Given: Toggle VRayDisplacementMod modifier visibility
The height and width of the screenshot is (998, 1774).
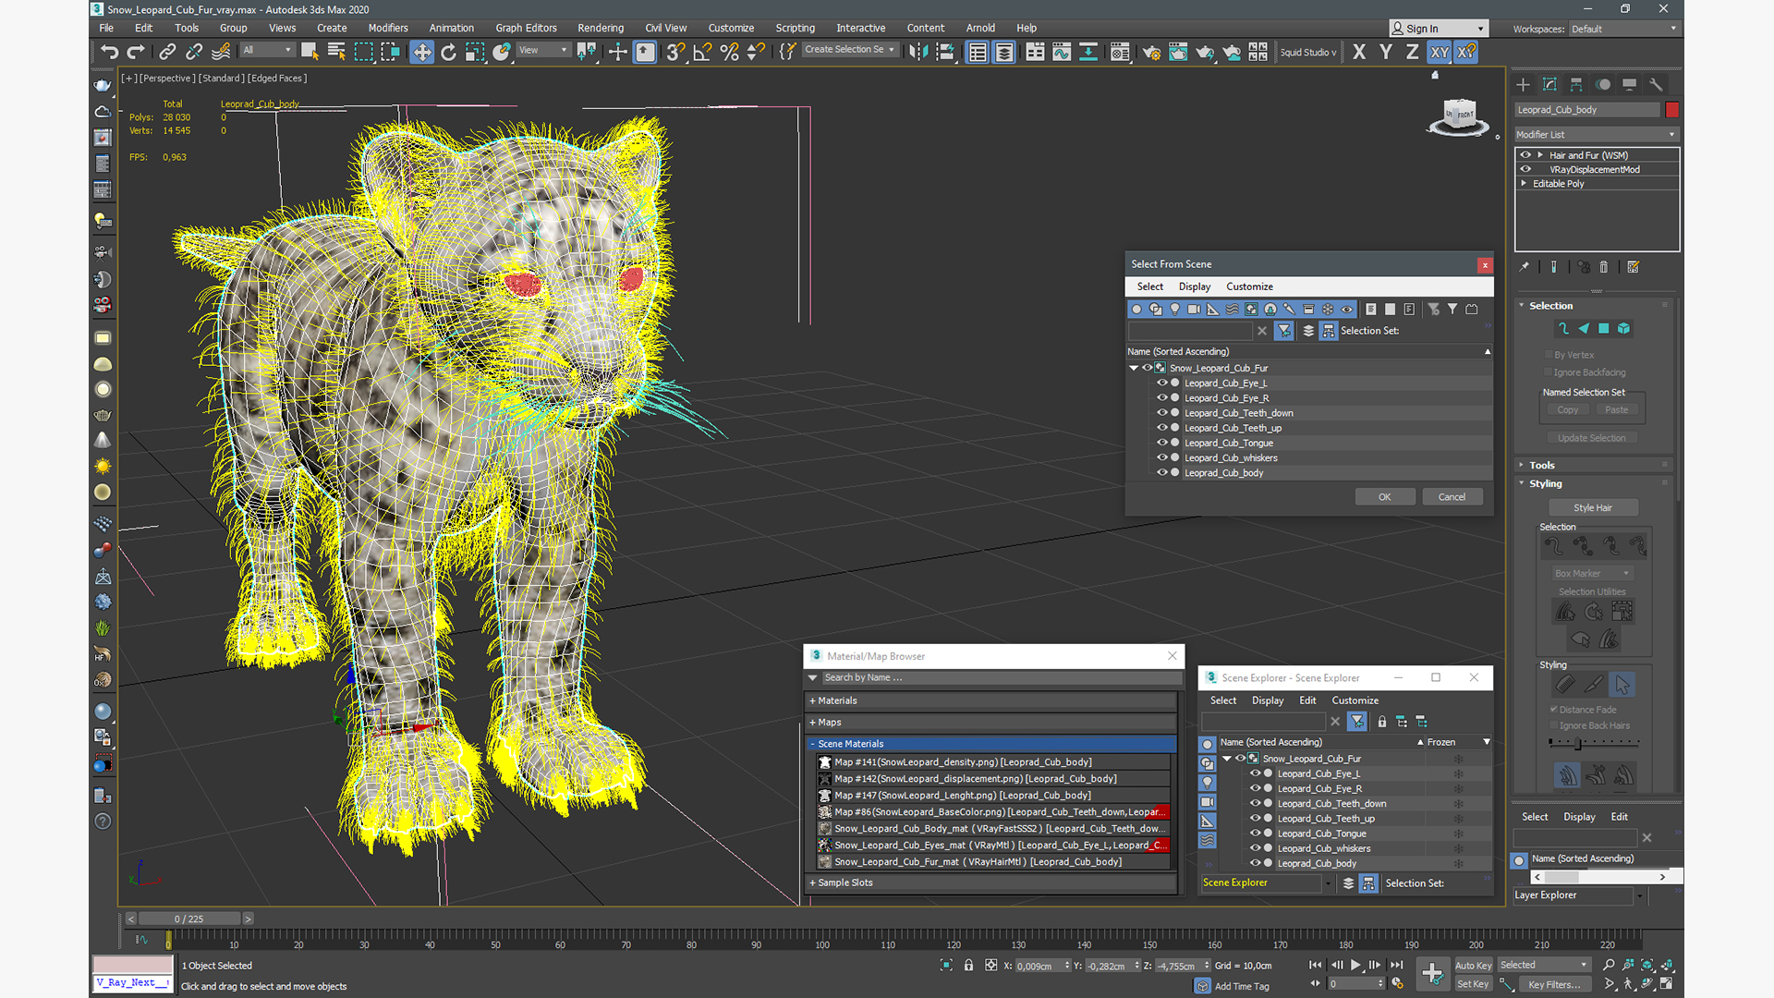Looking at the screenshot, I should click(1525, 169).
